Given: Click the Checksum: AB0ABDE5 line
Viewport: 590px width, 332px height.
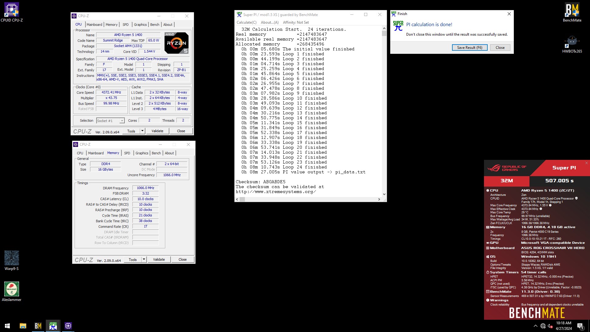Looking at the screenshot, I should (x=261, y=182).
